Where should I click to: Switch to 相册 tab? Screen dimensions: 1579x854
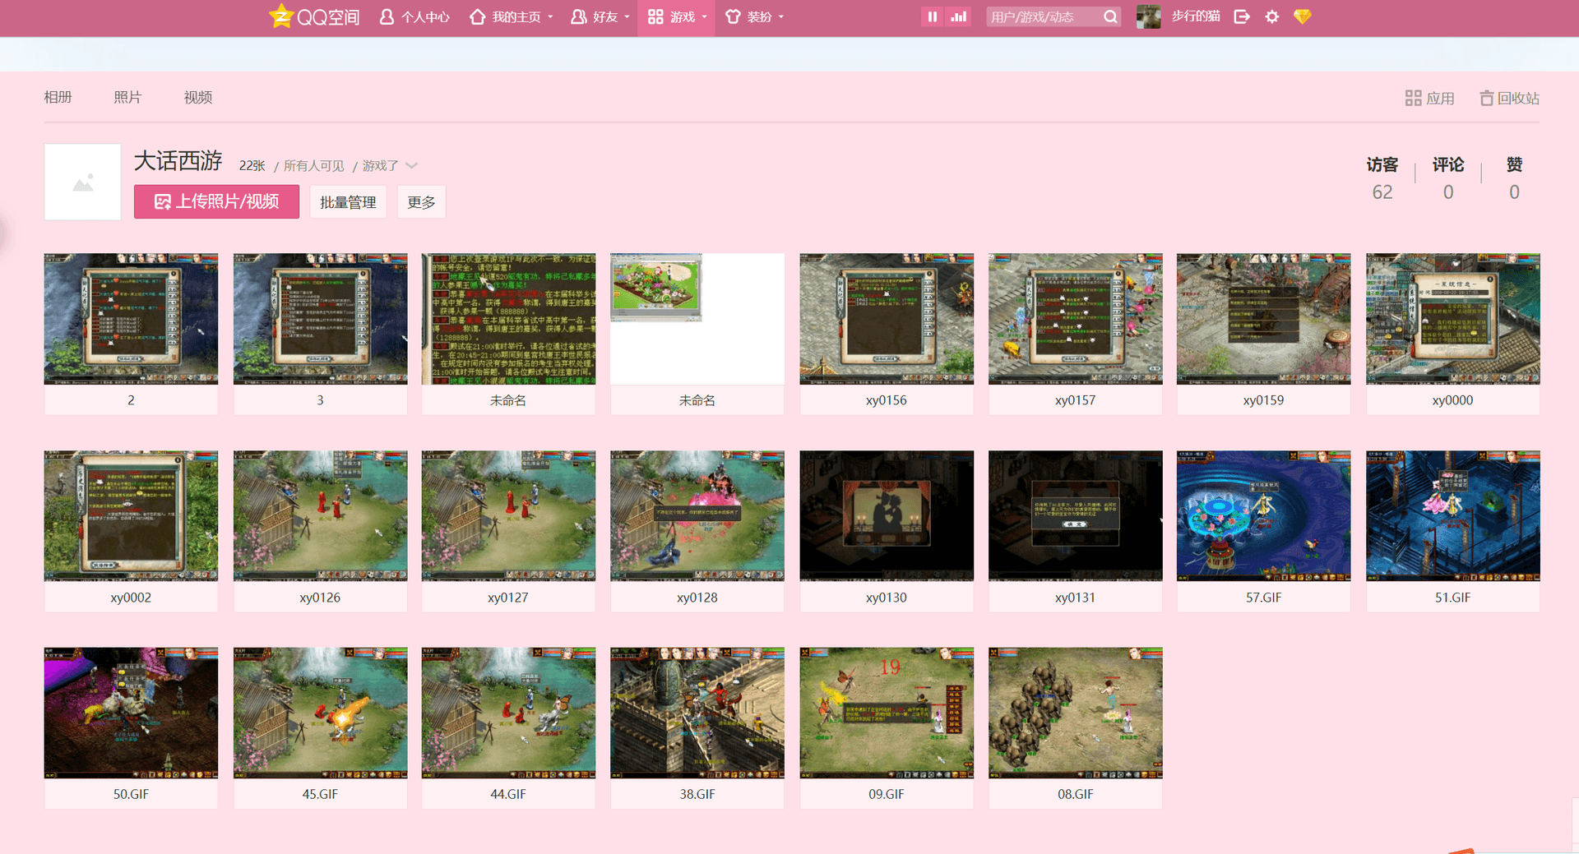58,97
